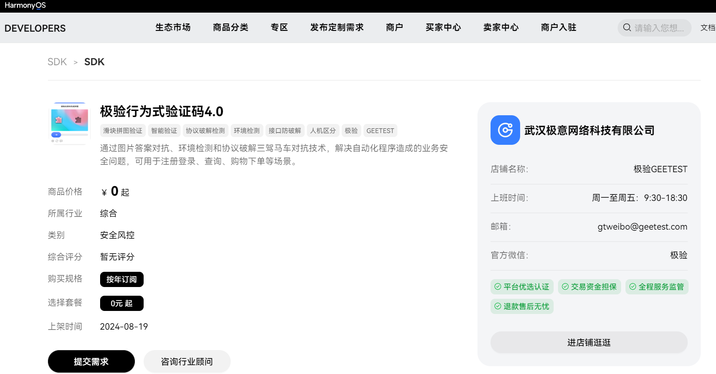Choose the 按年订阅 purchase option
The width and height of the screenshot is (716, 374).
[122, 279]
